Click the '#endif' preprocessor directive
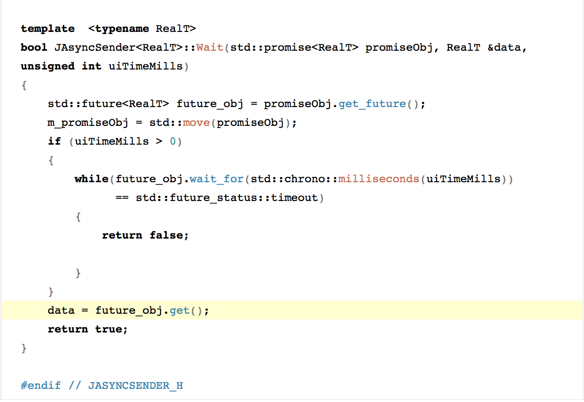584x402 pixels. click(x=41, y=386)
